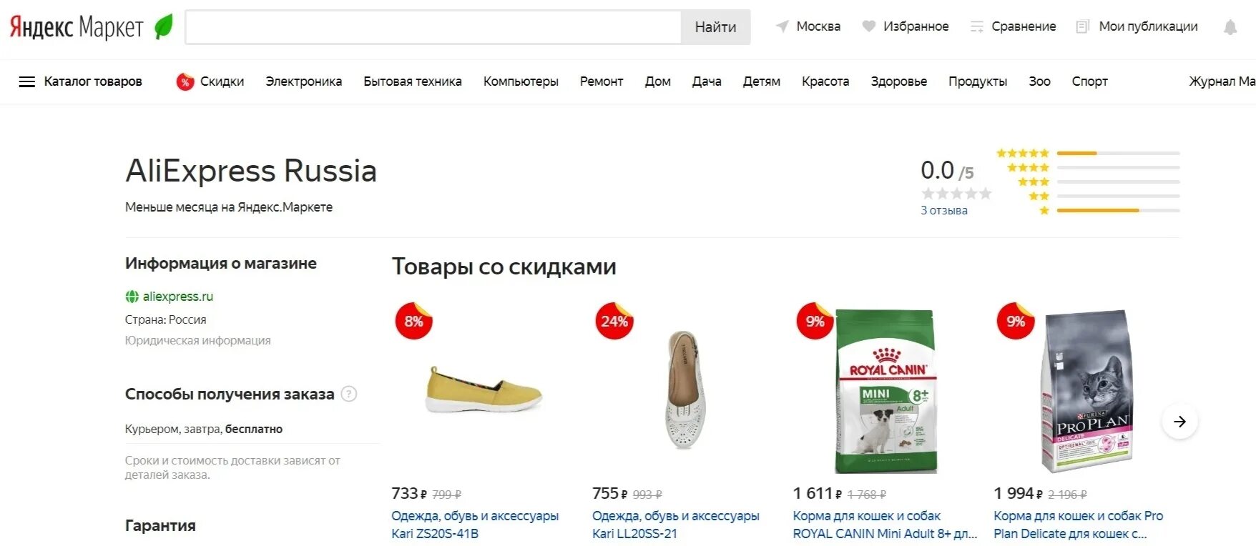The height and width of the screenshot is (546, 1256).
Task: Filter reviews by five-star rating bar
Action: coord(1118,153)
